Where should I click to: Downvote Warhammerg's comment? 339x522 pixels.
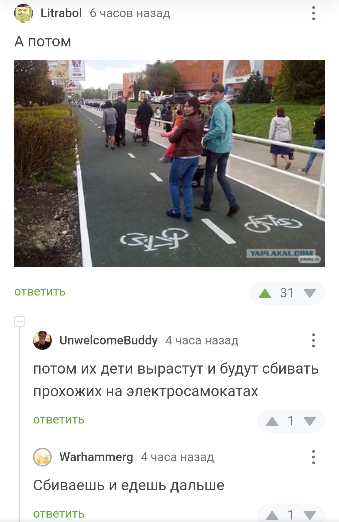tap(310, 515)
